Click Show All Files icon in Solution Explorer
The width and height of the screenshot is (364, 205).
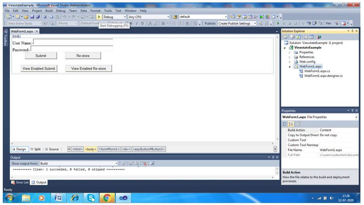pyautogui.click(x=293, y=37)
